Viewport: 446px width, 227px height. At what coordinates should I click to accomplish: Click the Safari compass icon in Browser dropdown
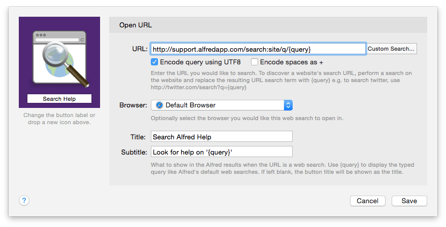click(x=160, y=105)
